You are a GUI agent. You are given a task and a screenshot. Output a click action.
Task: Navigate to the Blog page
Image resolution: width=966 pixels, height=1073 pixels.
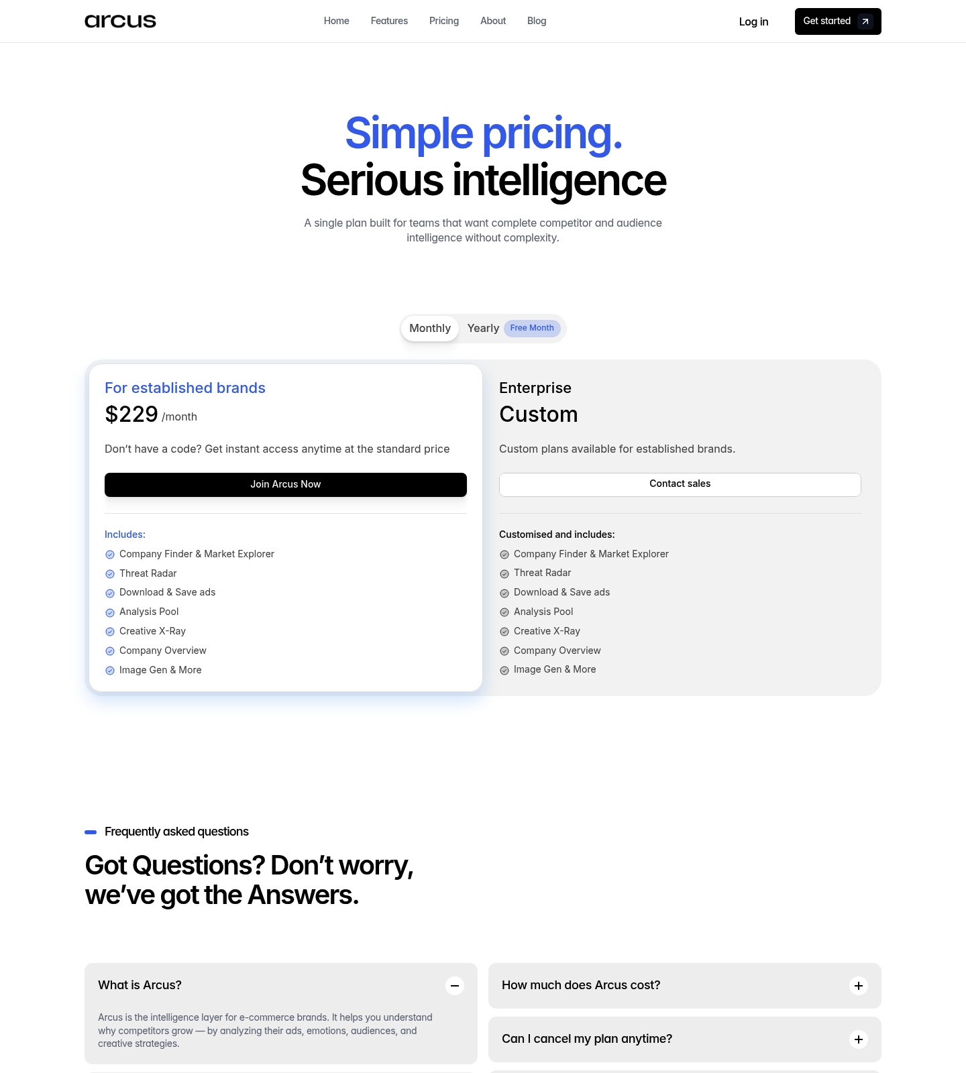(x=536, y=21)
